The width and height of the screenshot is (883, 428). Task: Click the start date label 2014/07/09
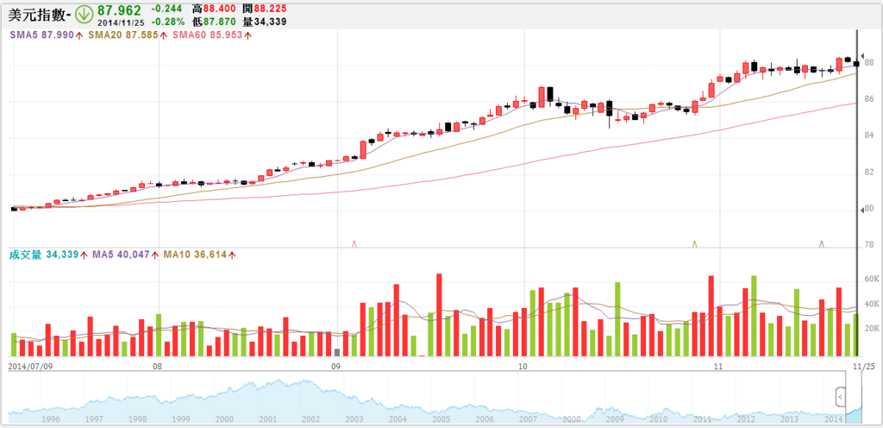[x=28, y=366]
